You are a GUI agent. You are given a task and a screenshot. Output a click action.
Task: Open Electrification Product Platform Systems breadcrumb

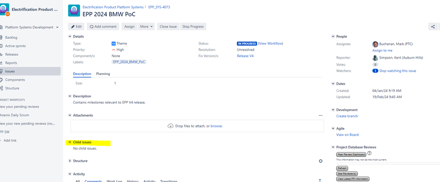point(113,7)
